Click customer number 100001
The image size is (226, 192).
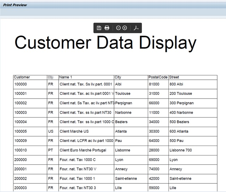point(21,93)
